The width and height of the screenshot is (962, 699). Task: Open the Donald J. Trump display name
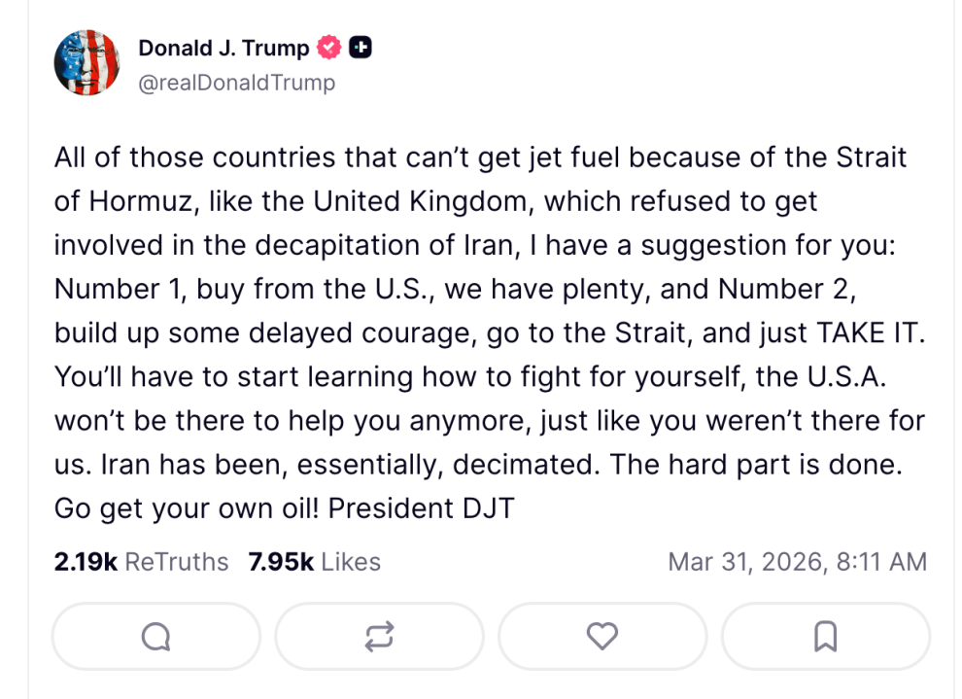(223, 48)
